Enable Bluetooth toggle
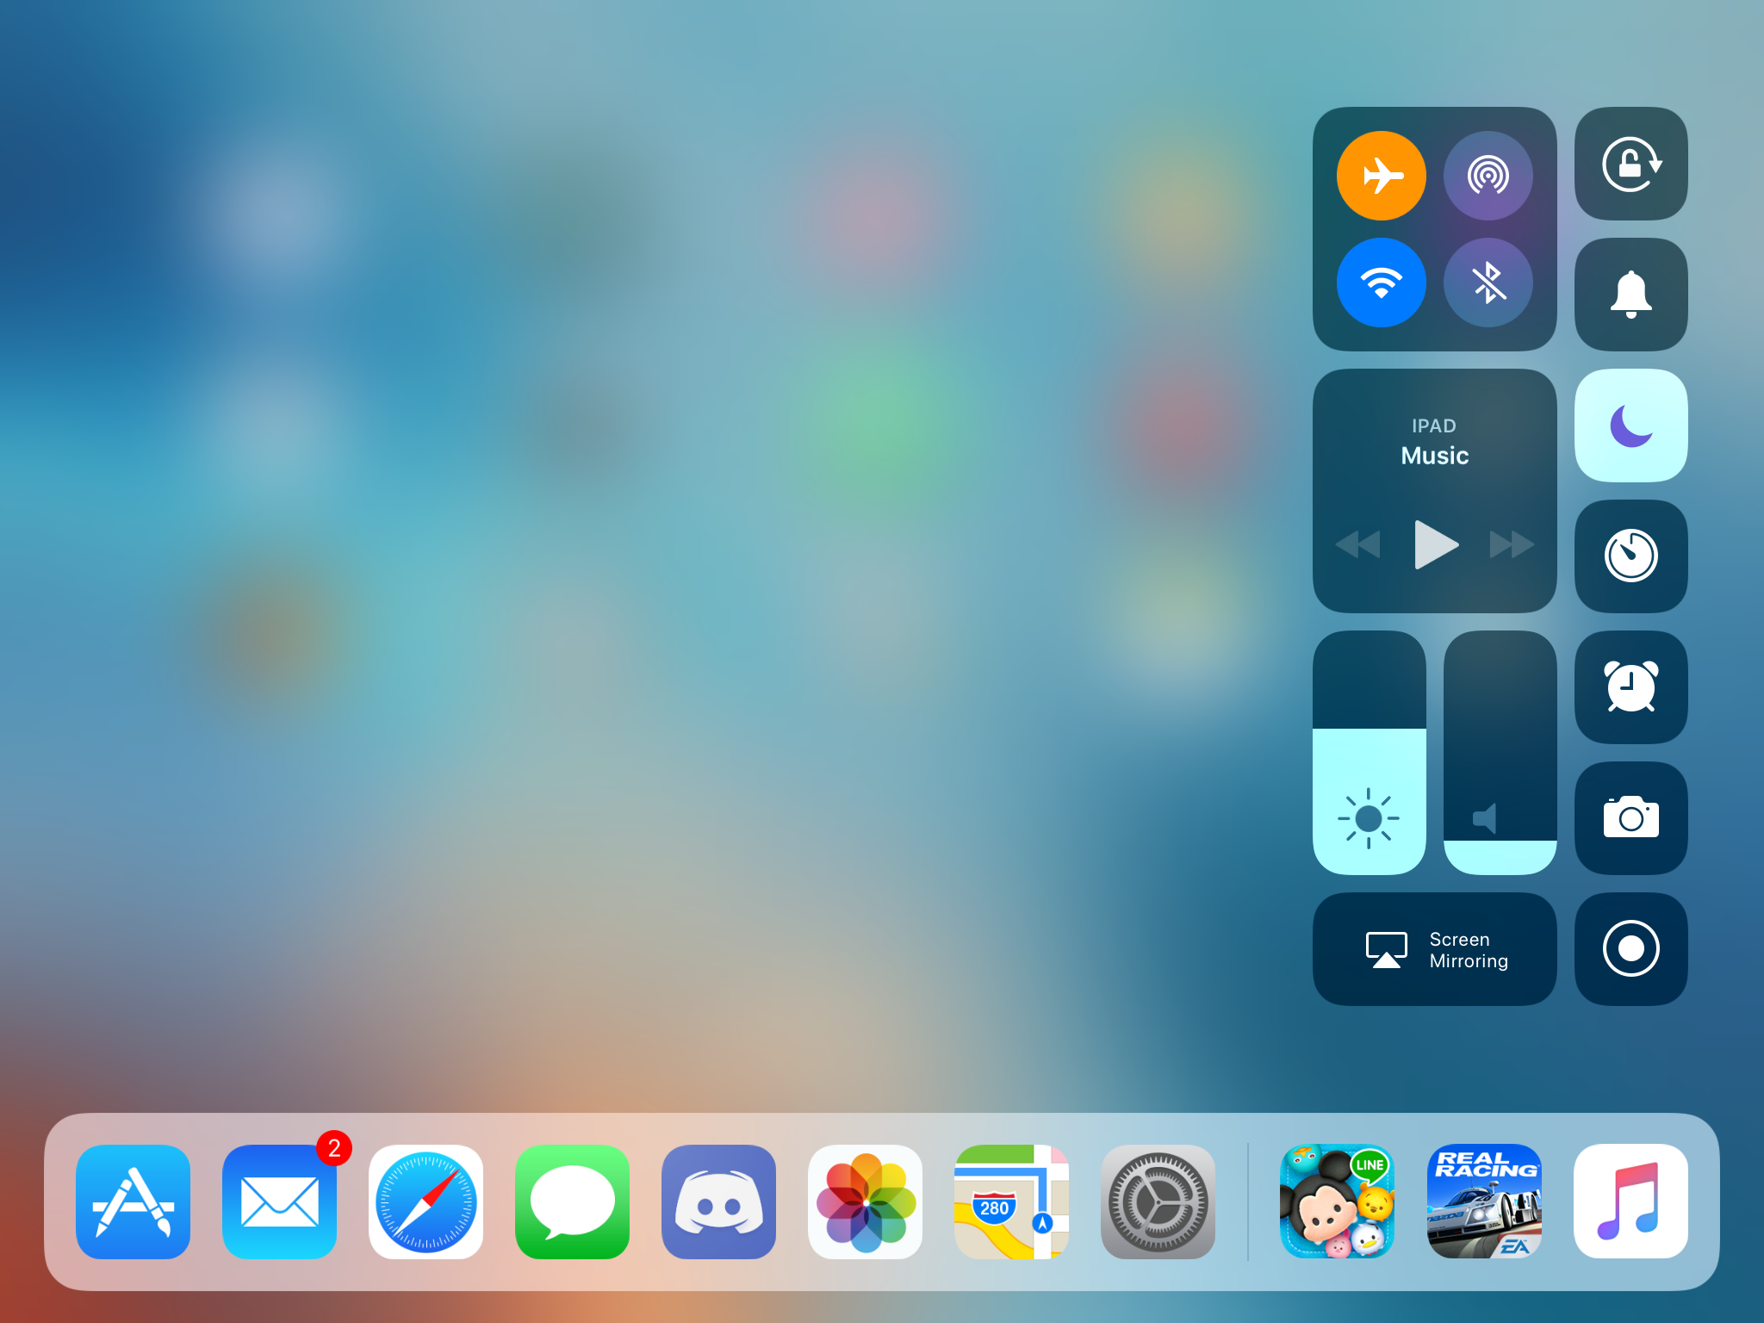 click(x=1488, y=283)
